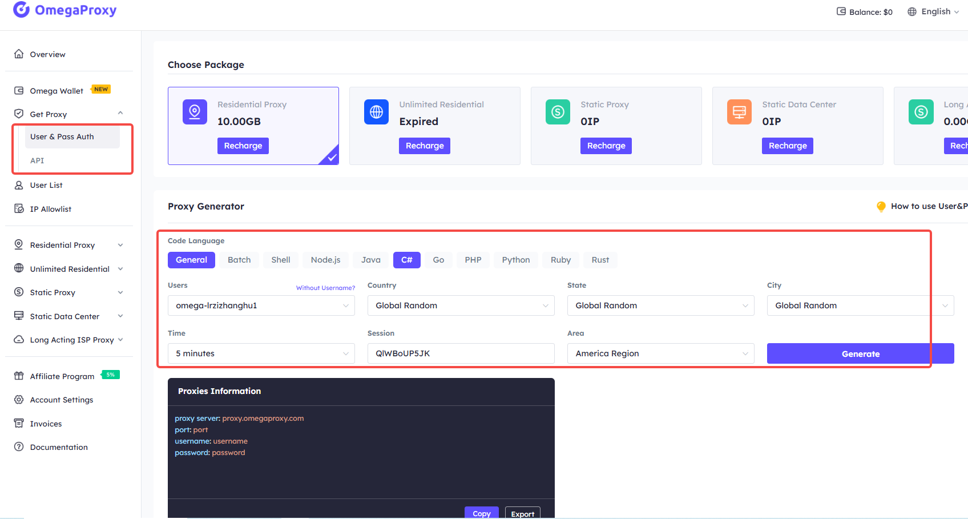Click the Residential Proxy sidebar location icon
The width and height of the screenshot is (968, 519).
pyautogui.click(x=19, y=245)
